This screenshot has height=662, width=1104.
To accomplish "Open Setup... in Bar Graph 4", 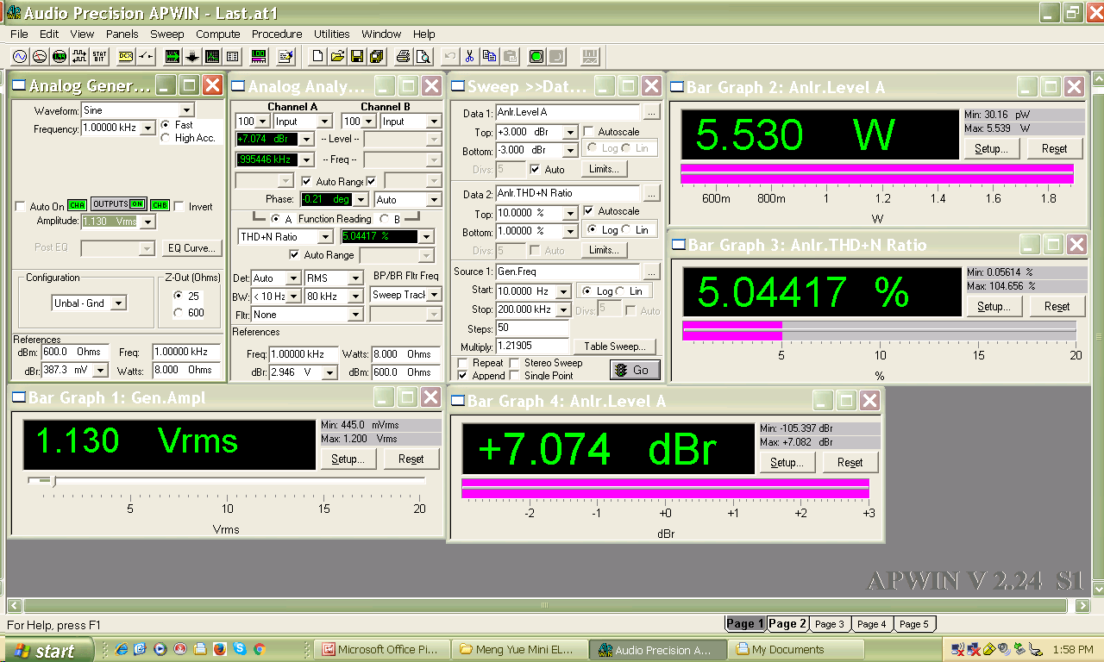I will pyautogui.click(x=787, y=462).
